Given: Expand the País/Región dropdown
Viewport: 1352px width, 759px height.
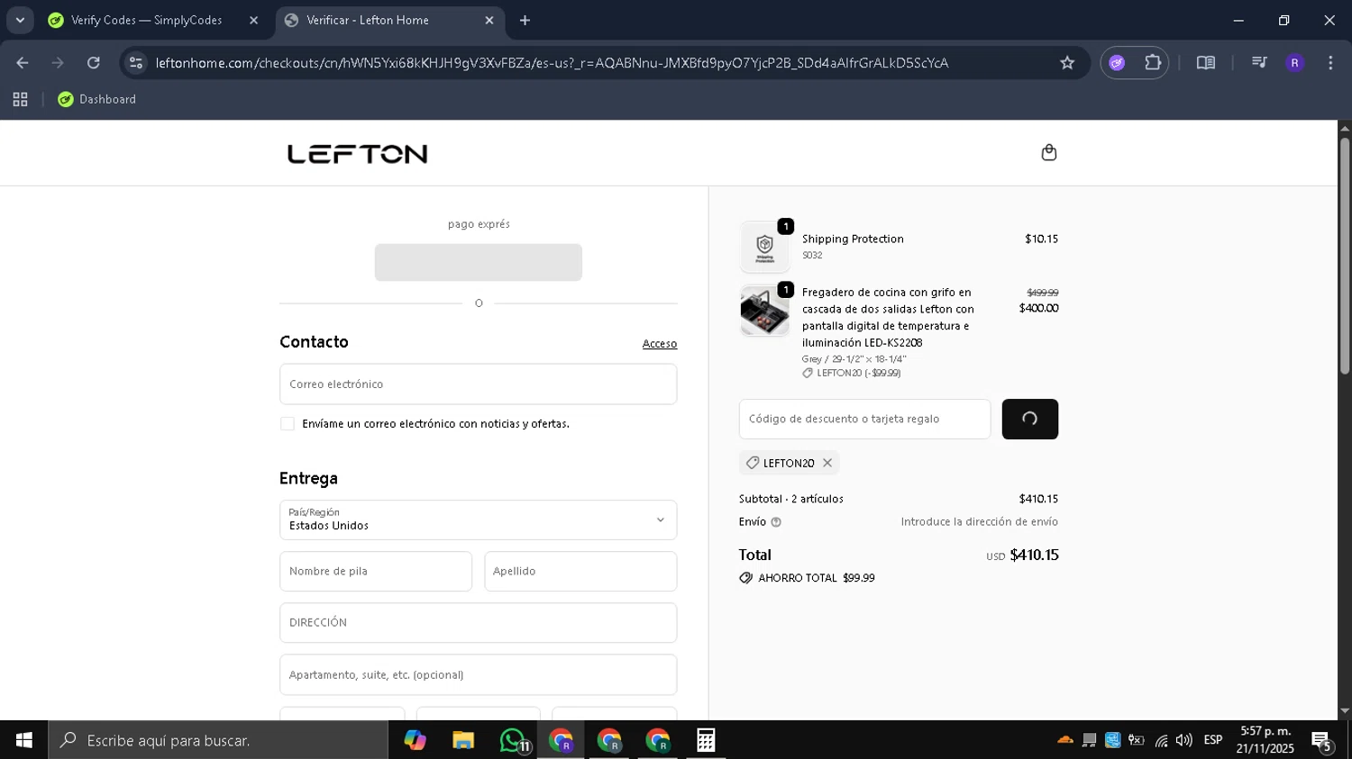Looking at the screenshot, I should point(478,520).
